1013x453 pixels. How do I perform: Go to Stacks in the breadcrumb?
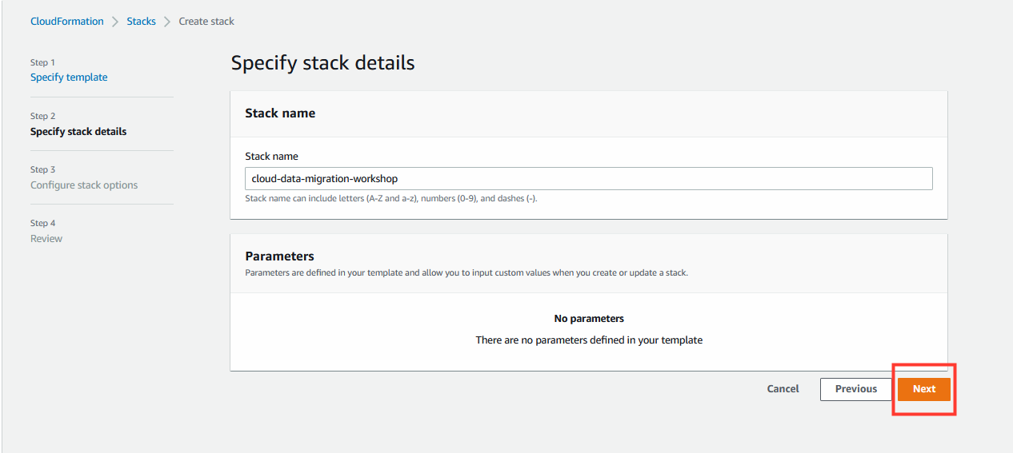coord(142,22)
